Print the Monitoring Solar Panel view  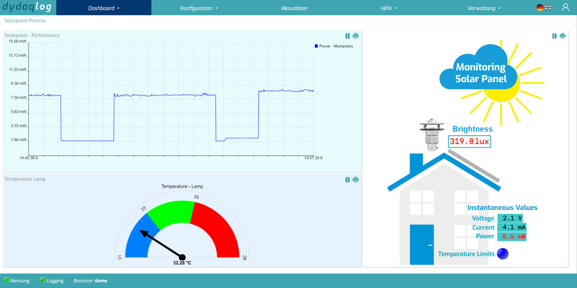[563, 36]
